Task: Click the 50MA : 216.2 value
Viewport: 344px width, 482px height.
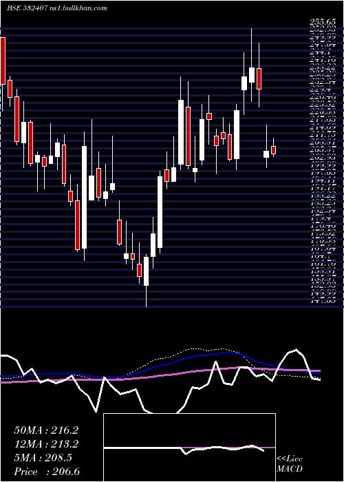Action: (46, 430)
